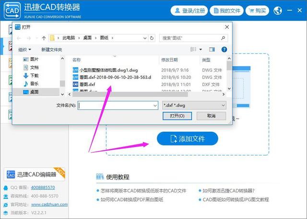Click the 官网地址 browser icon
This screenshot has width=307, height=219.
click(6, 205)
